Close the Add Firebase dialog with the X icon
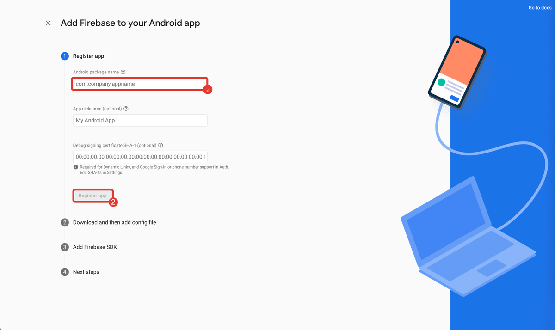This screenshot has height=330, width=555. click(48, 23)
